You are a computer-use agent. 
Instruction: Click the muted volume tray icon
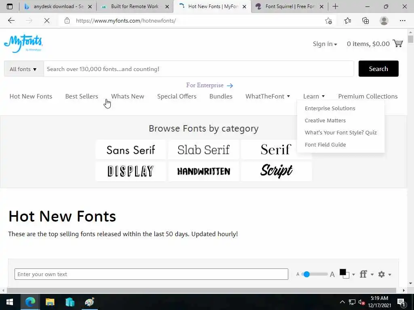361,302
